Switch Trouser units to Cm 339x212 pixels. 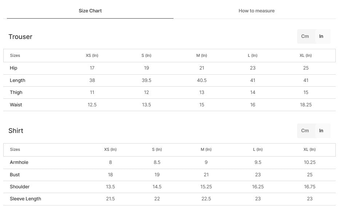click(305, 36)
